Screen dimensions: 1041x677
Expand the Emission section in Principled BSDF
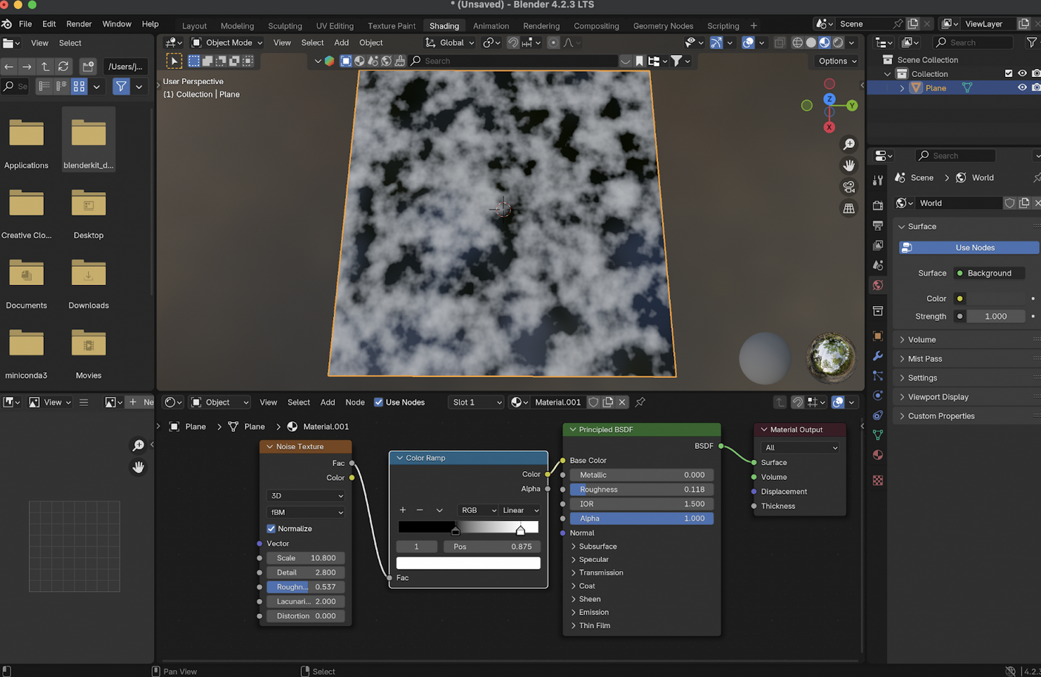point(593,613)
